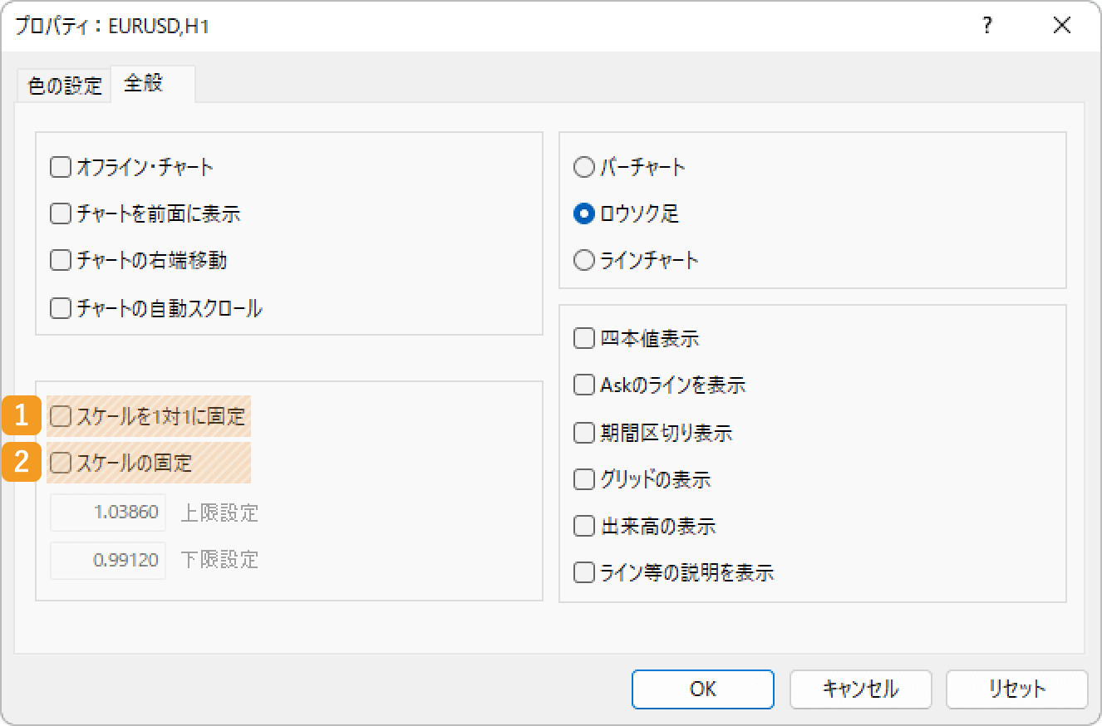This screenshot has height=726, width=1102.
Task: Select ロウソク足 radio button
Action: [x=584, y=214]
